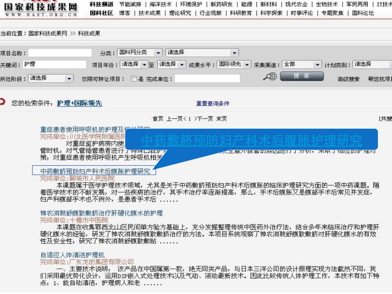This screenshot has width=392, height=294.
Task: Click the 科技频道 header label
Action: click(101, 4)
